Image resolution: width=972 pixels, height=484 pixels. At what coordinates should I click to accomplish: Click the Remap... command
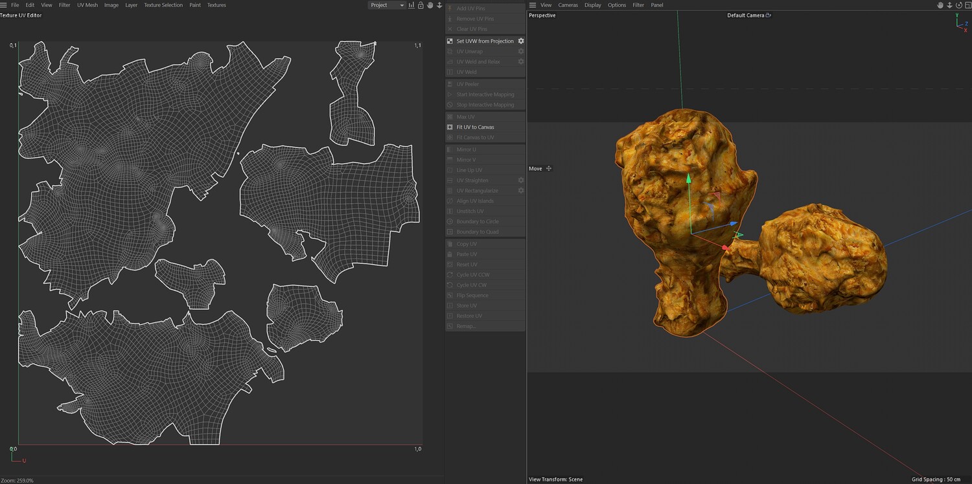pos(485,326)
